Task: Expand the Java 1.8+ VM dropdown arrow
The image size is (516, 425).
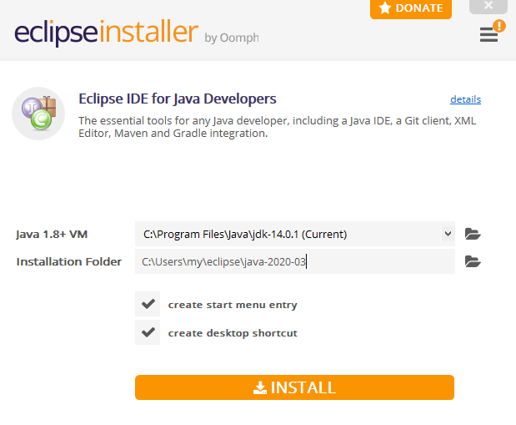Action: [x=448, y=234]
